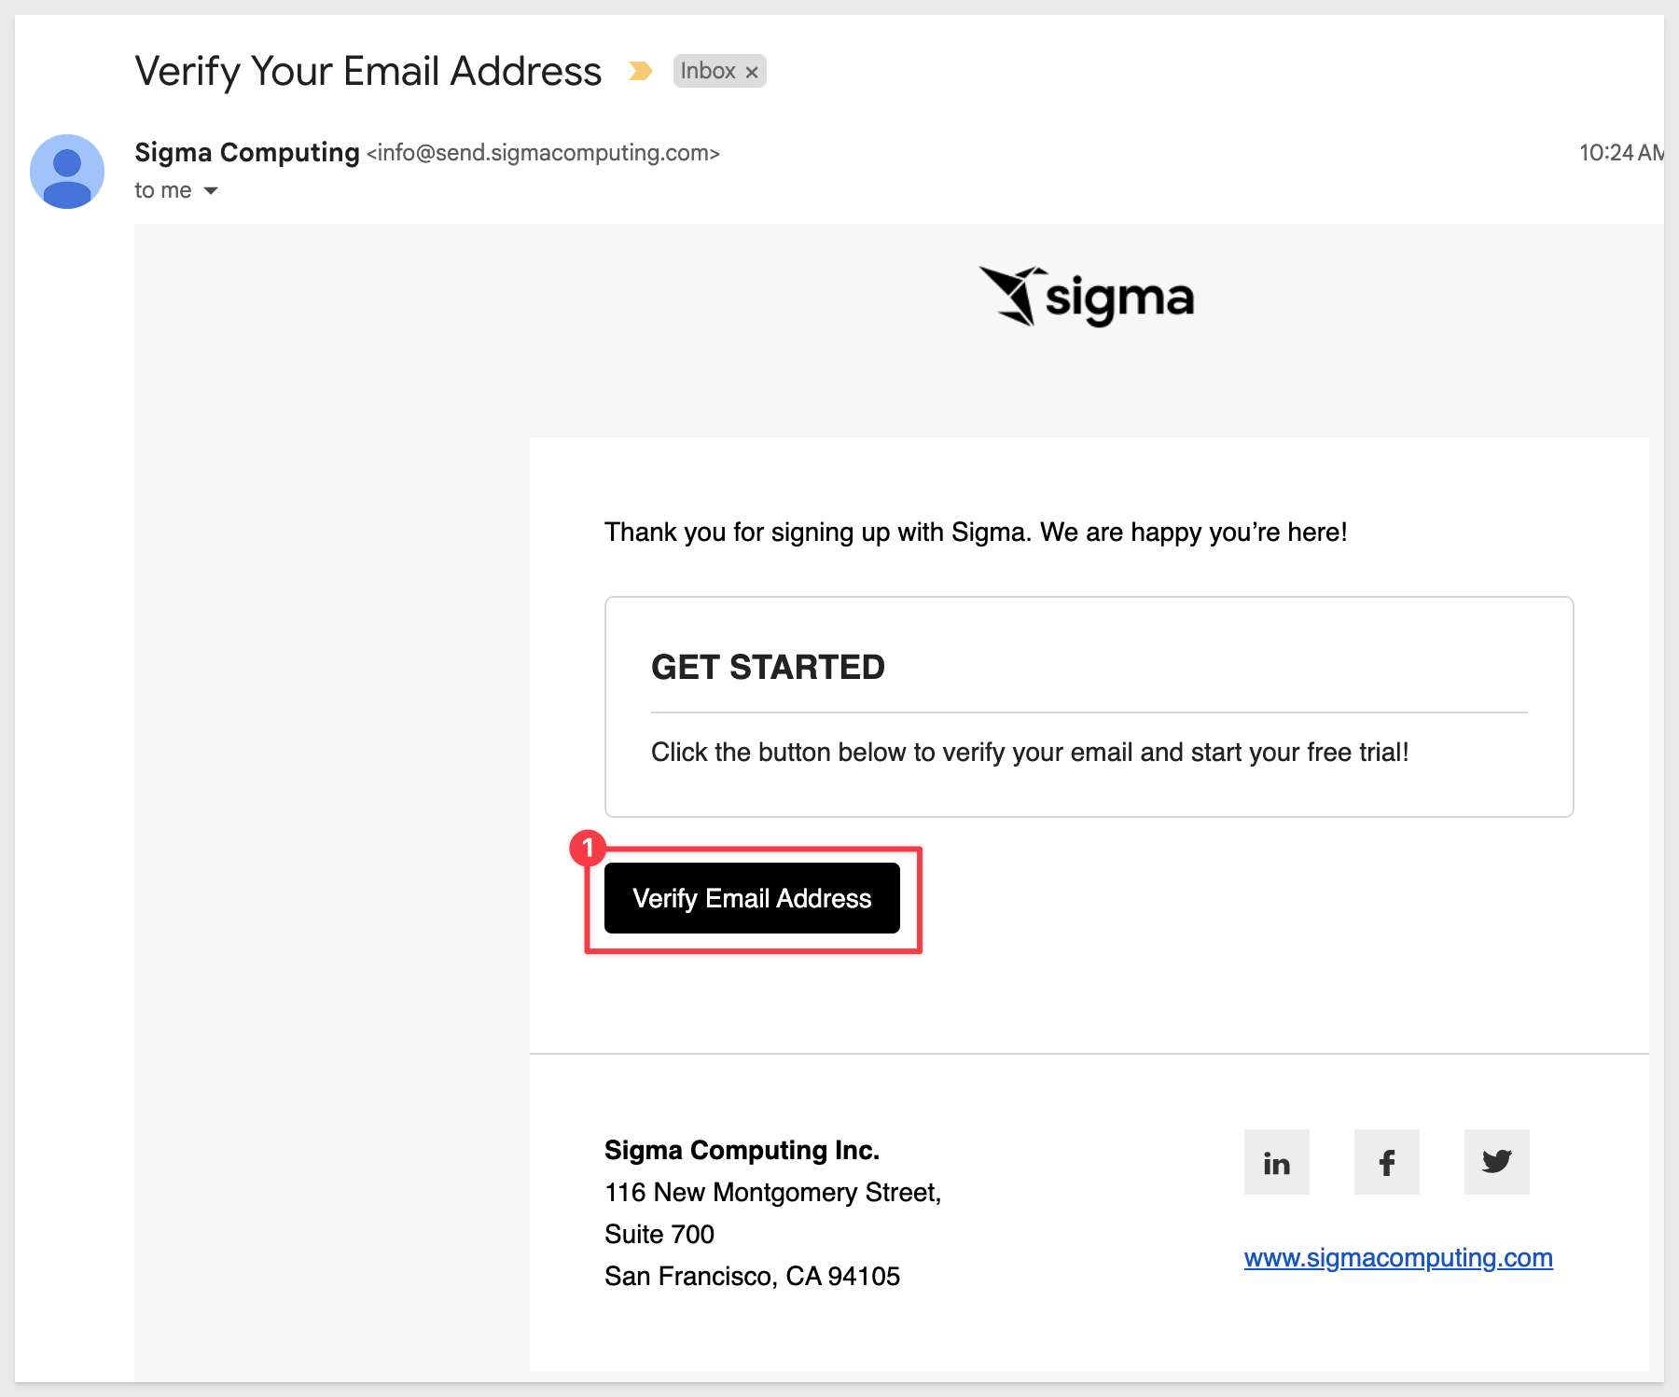Viewport: 1679px width, 1397px height.
Task: Click the GET STARTED heading
Action: pos(768,668)
